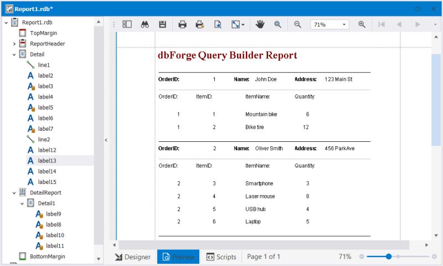The width and height of the screenshot is (443, 266).
Task: Click the dbForge Query Builder Report title
Action: [x=228, y=55]
